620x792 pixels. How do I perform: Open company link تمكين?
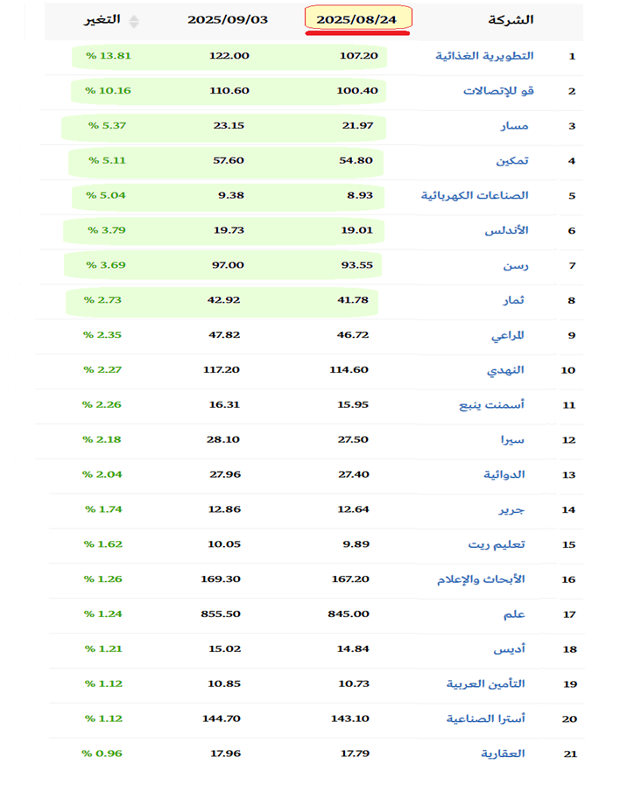click(x=512, y=160)
